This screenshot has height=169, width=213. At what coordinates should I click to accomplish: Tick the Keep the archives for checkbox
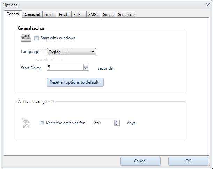[42, 123]
